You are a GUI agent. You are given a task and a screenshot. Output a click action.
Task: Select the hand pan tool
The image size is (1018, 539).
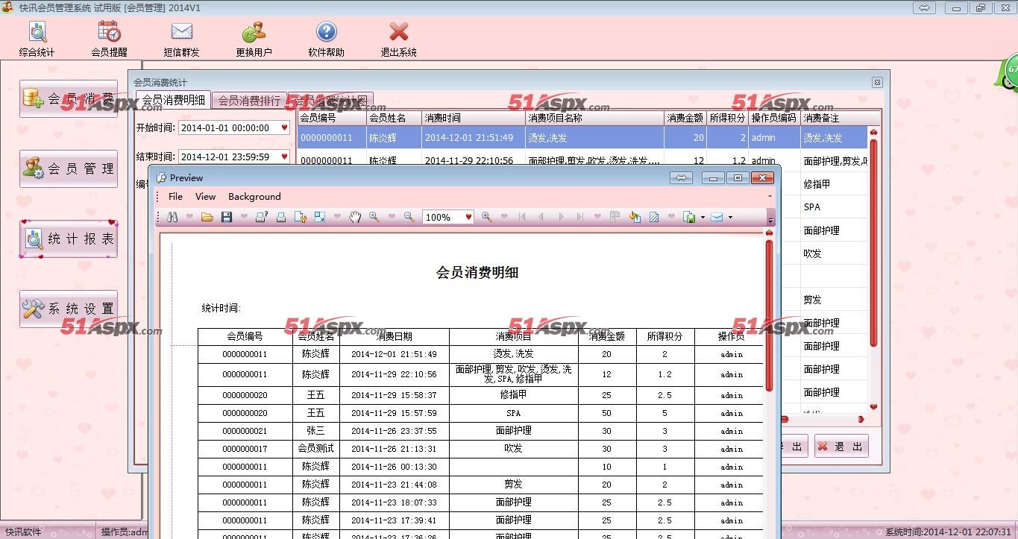(355, 217)
